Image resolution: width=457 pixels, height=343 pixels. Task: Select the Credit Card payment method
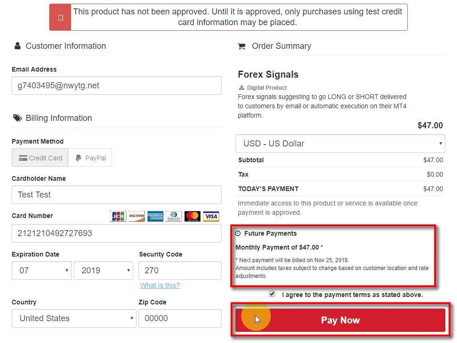coord(39,158)
